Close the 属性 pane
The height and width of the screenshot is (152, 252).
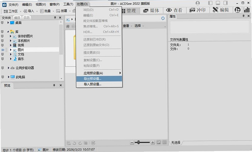pyautogui.click(x=249, y=16)
